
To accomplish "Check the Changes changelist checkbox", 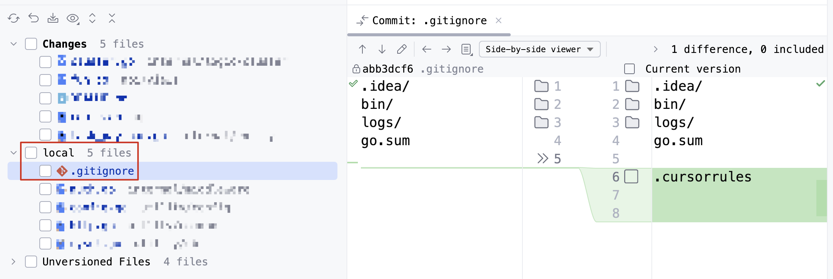I will point(31,44).
